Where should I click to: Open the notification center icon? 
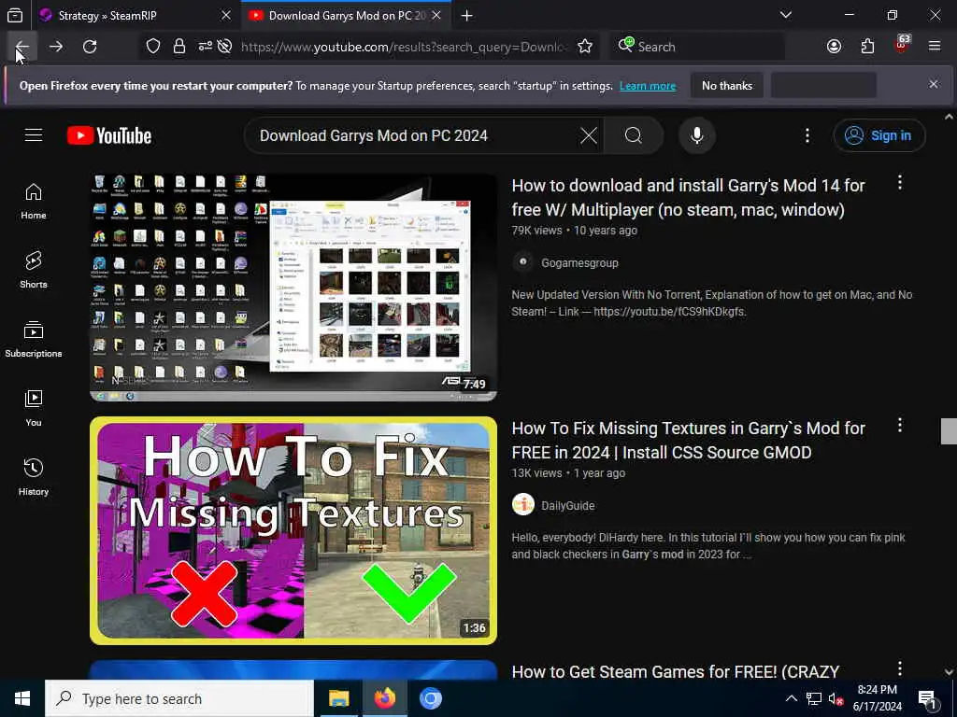928,699
